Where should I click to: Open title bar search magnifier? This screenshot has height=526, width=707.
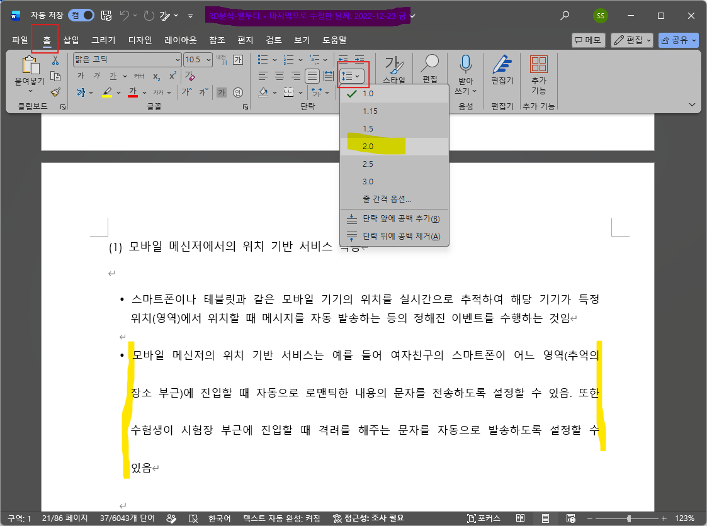point(565,16)
